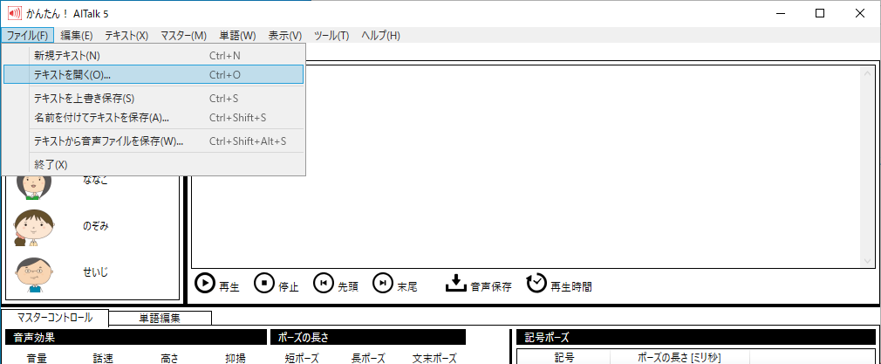
Task: Click the text area scrollbar down arrow
Action: coord(866,261)
